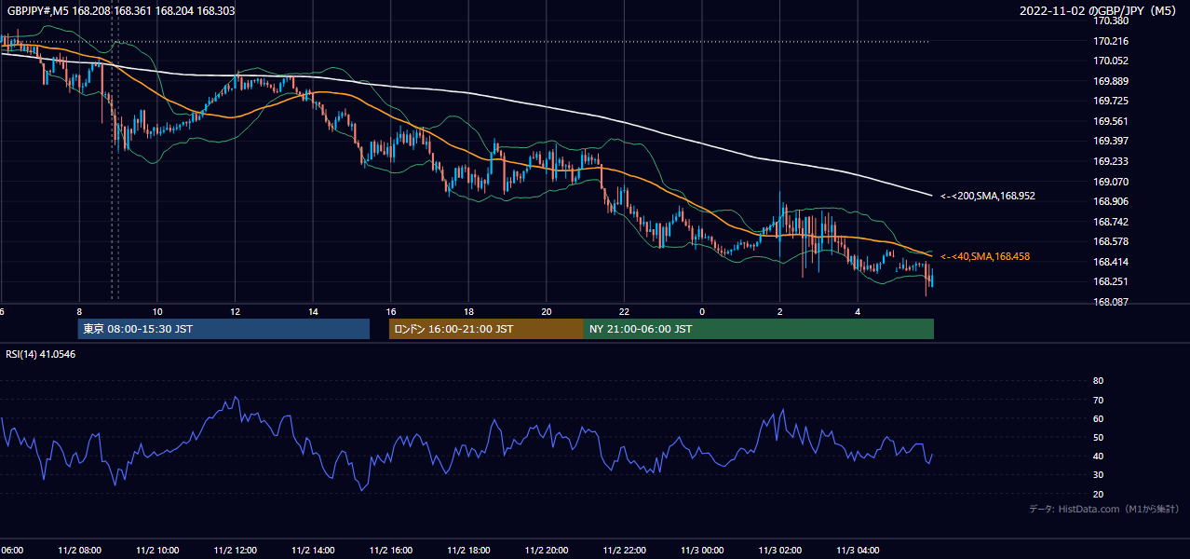Click hour marker 22 below the price chart
The height and width of the screenshot is (559, 1190).
point(625,311)
